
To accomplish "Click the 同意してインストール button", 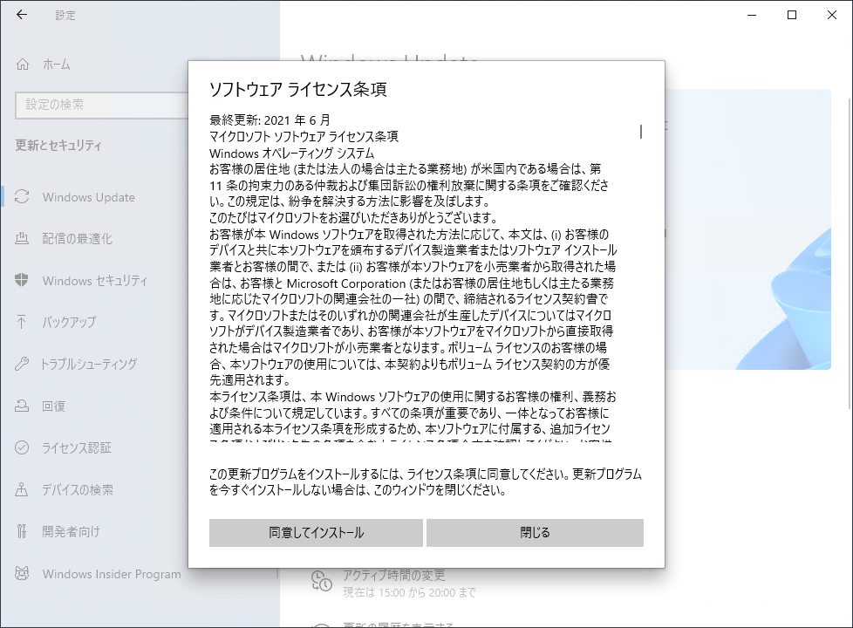I will tap(316, 533).
